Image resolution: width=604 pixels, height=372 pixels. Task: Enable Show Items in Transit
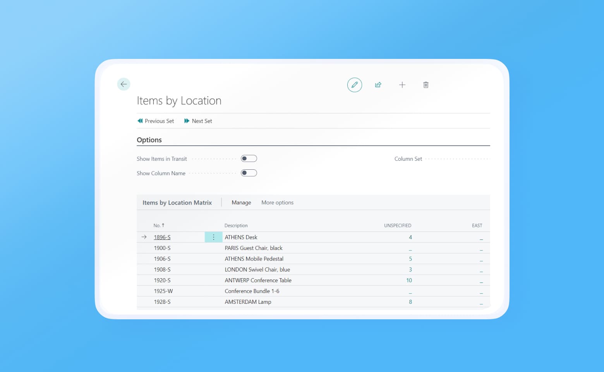[x=249, y=158]
